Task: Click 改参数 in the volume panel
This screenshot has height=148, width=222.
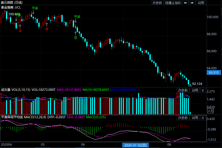Action: (x=183, y=90)
